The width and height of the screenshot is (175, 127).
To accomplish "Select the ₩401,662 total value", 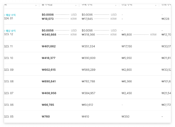I will [x=49, y=46].
